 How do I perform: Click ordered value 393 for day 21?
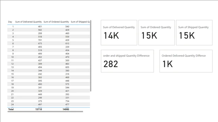click(x=67, y=94)
